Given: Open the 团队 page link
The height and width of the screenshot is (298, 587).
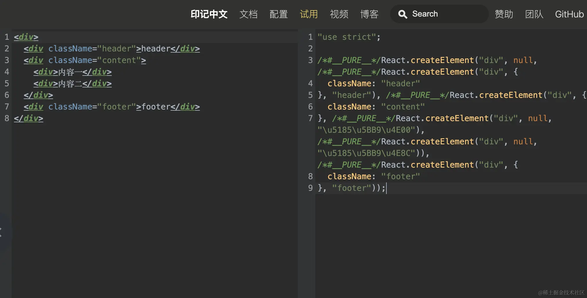Looking at the screenshot, I should coord(534,14).
